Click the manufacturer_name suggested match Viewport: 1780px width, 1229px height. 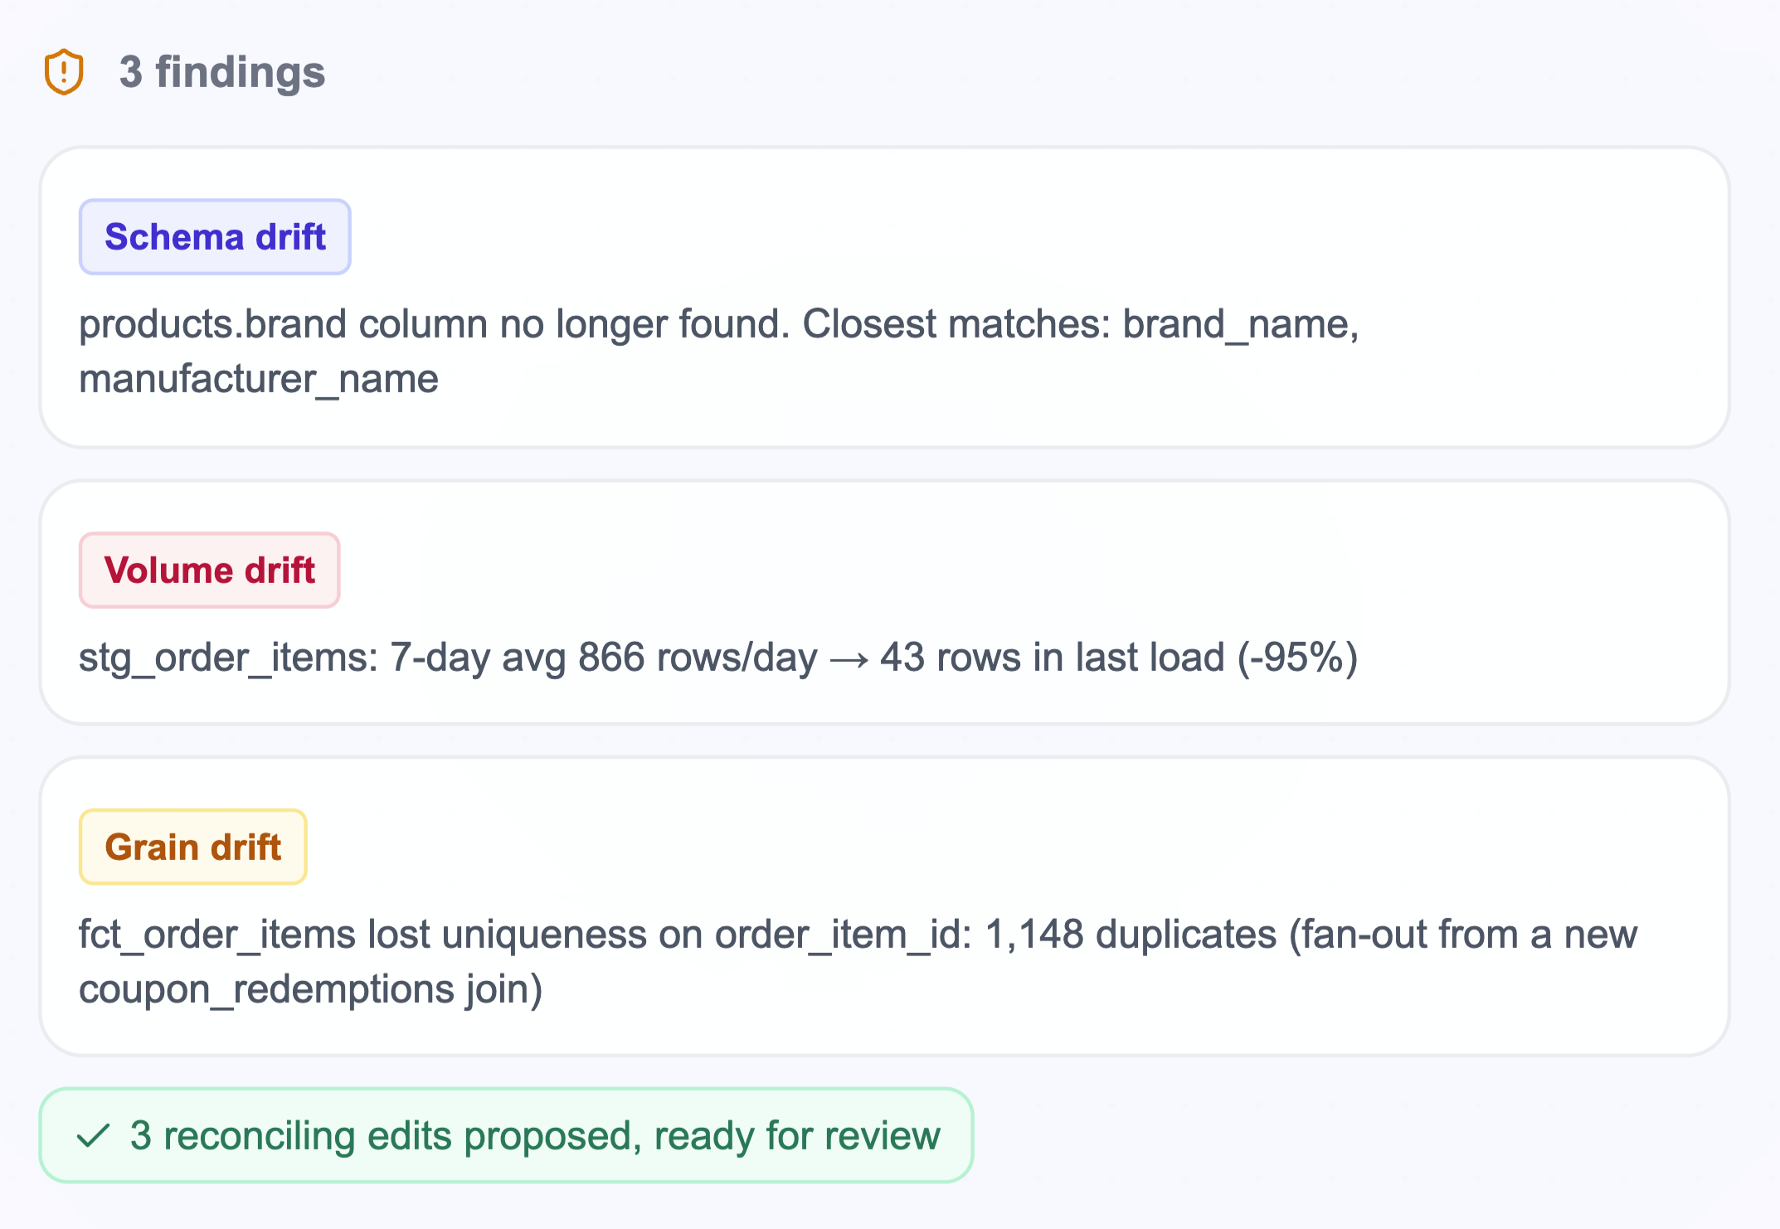point(259,380)
